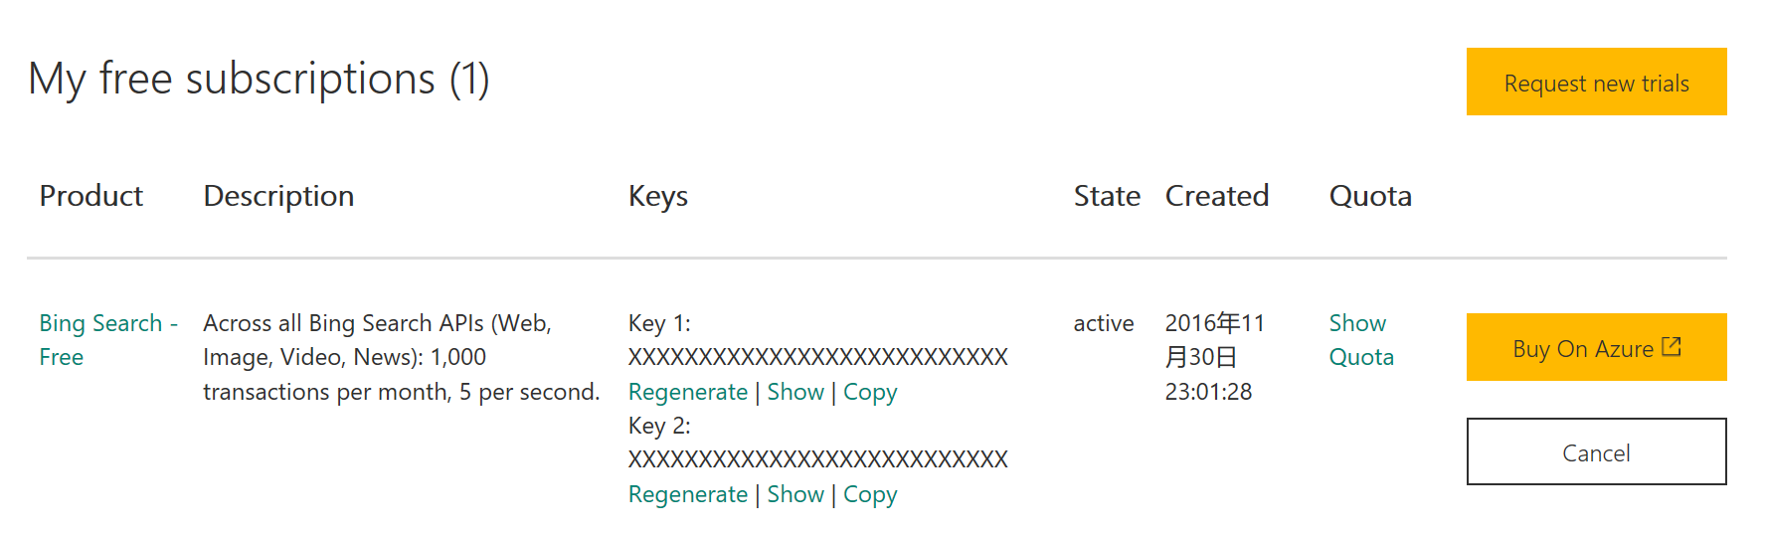Show the hidden Key 1 value
1765x535 pixels.
coord(795,392)
